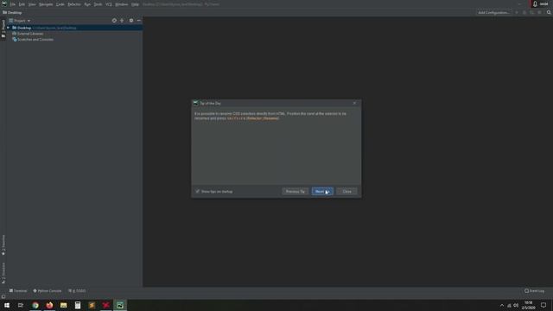Viewport: 553px width, 311px height.
Task: Click the Debug bug icon in toolbar
Action: 524,12
